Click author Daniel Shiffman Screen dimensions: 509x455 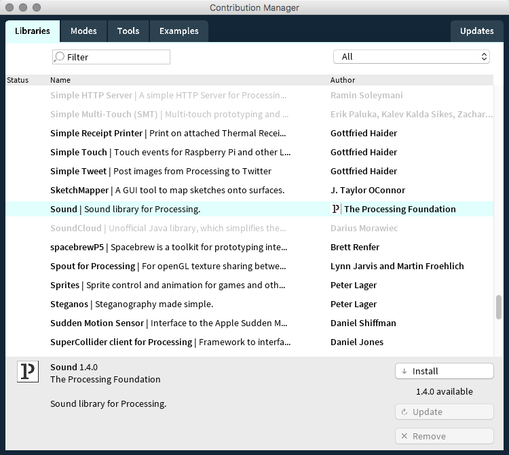click(x=363, y=323)
